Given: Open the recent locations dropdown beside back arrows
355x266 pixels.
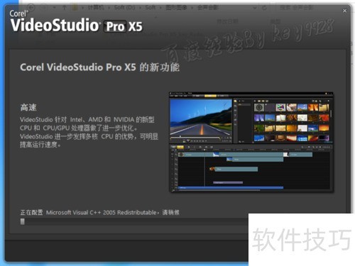Looking at the screenshot, I should pos(55,8).
